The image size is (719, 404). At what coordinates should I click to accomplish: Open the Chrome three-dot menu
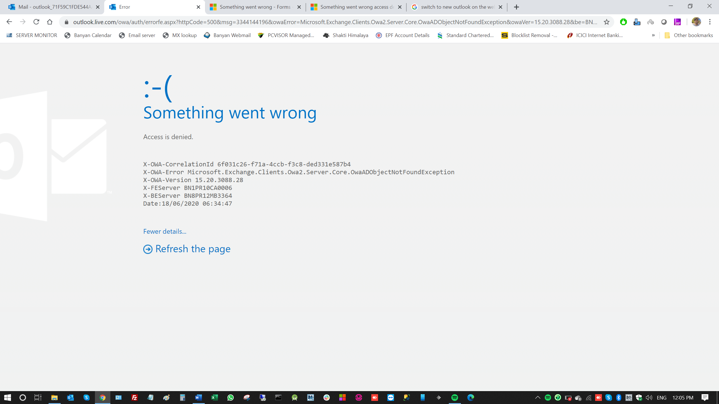710,22
